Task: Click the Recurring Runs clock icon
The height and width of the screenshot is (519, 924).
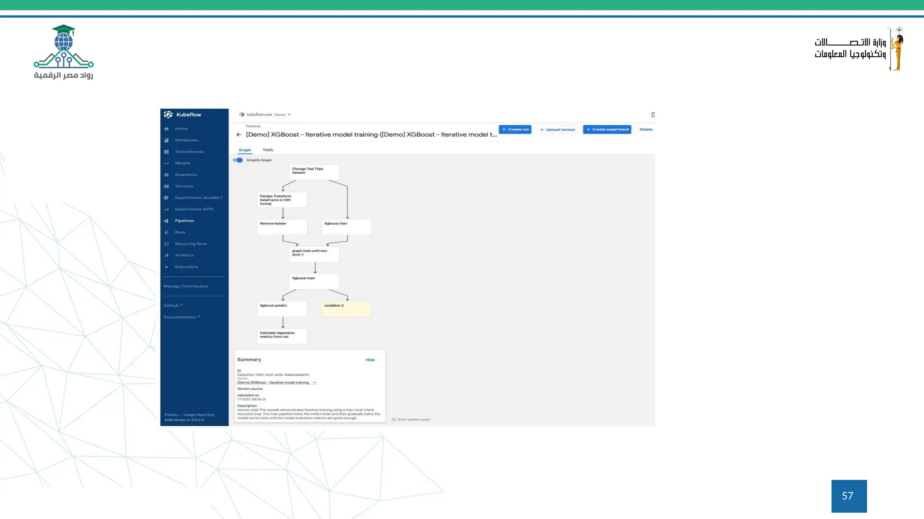Action: (x=166, y=244)
